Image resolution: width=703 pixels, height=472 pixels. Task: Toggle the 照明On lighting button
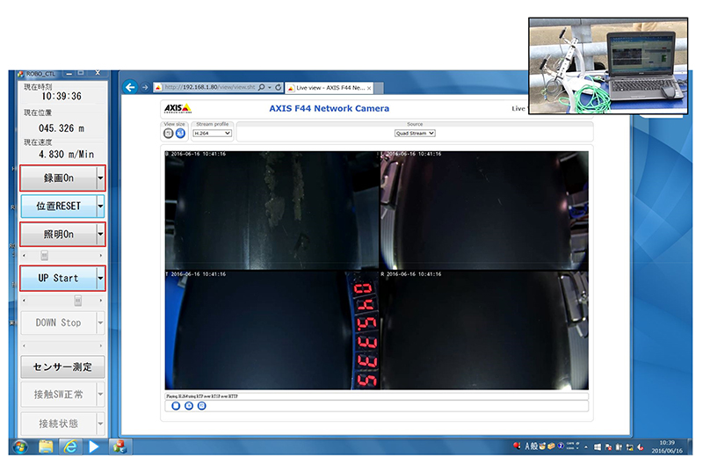tap(58, 234)
